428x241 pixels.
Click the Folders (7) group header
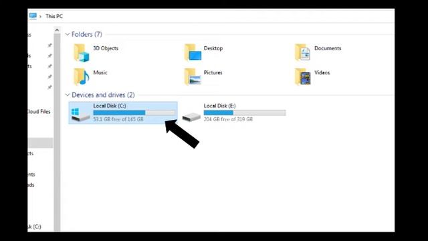[x=86, y=34]
